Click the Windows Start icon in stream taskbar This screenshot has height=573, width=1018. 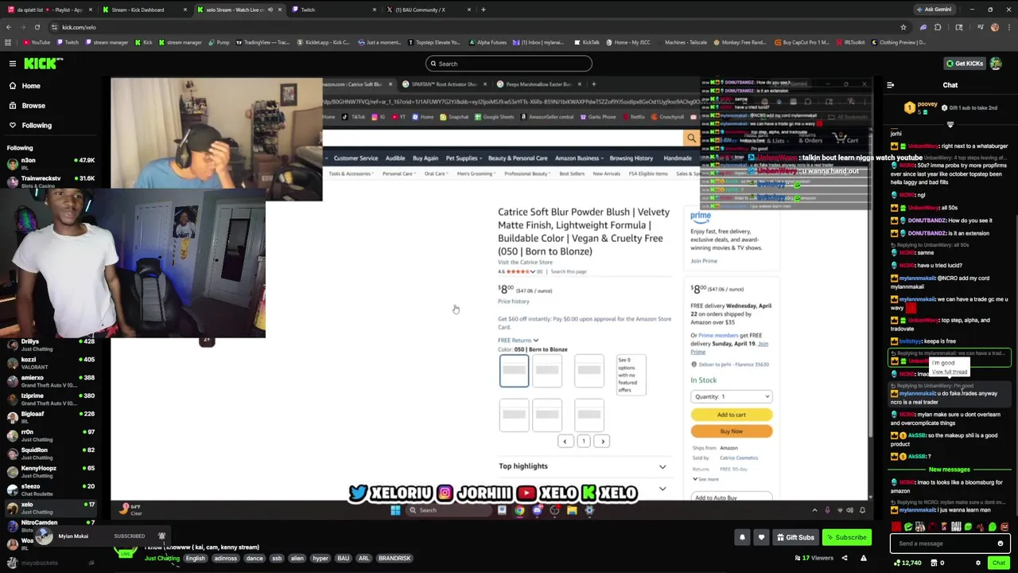[395, 511]
